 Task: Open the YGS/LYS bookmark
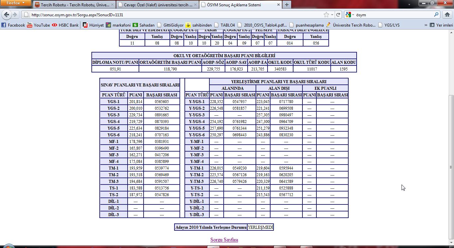pos(389,25)
